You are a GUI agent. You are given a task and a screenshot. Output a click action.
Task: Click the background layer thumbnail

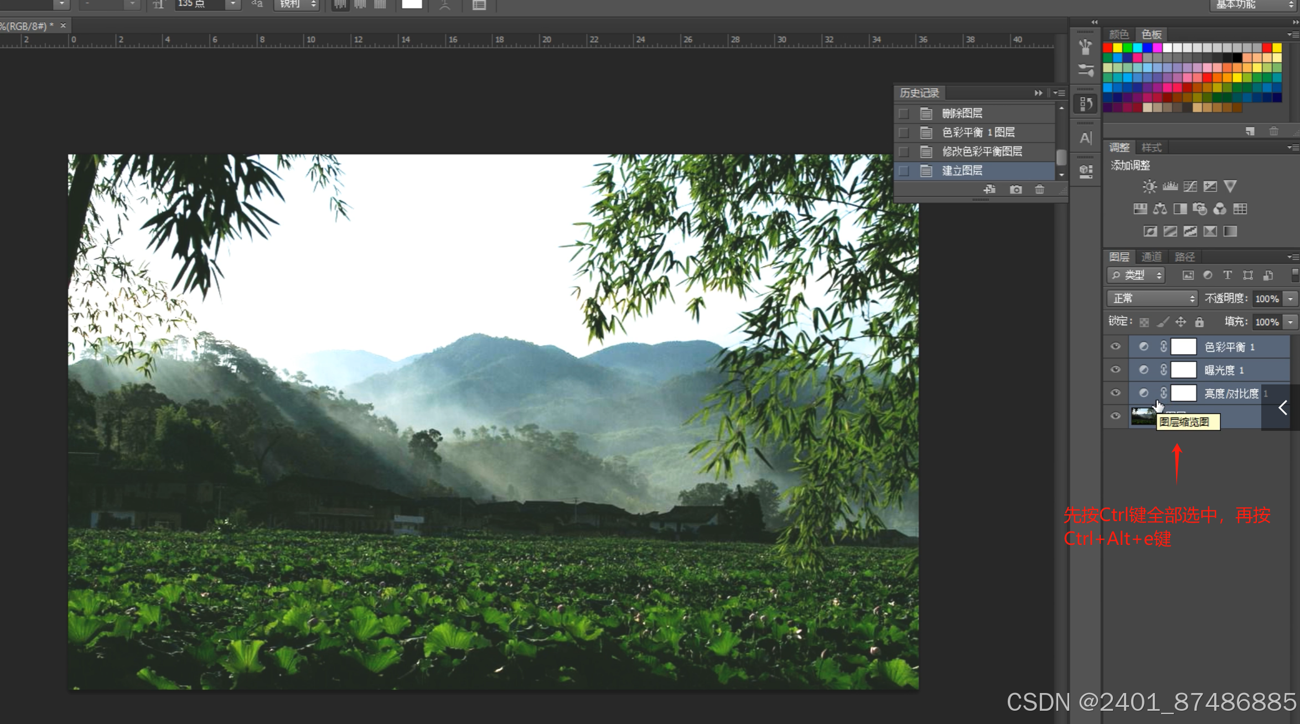pos(1142,416)
